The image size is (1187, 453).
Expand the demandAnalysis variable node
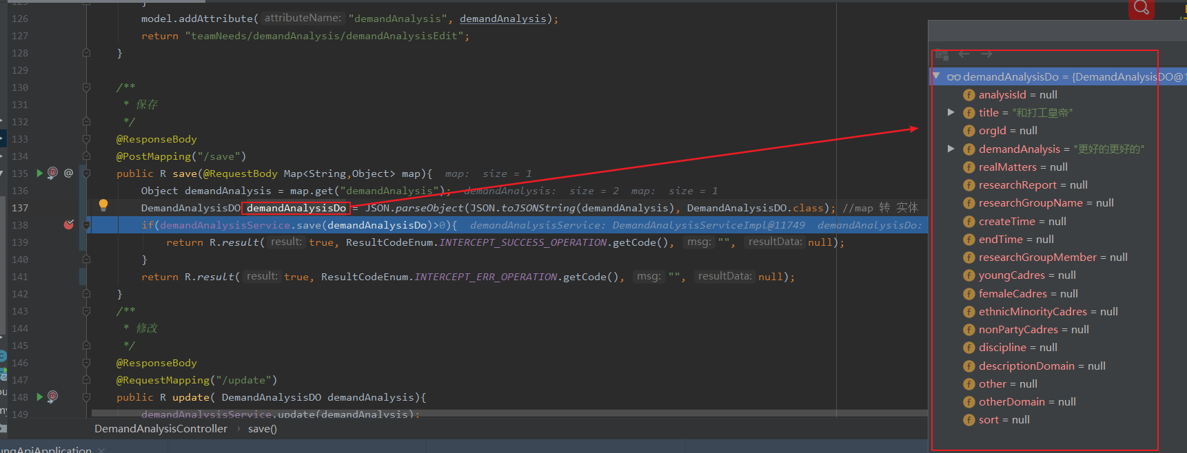click(951, 149)
